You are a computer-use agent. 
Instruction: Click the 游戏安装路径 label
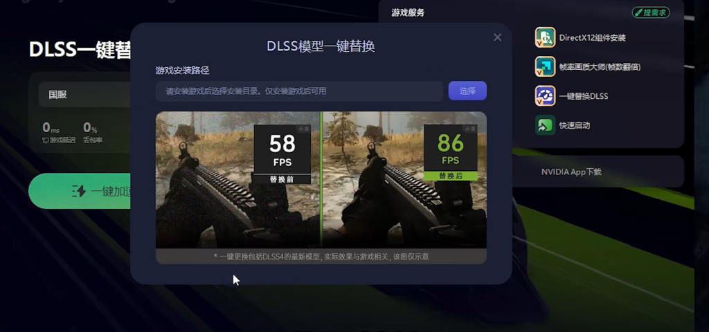[182, 71]
